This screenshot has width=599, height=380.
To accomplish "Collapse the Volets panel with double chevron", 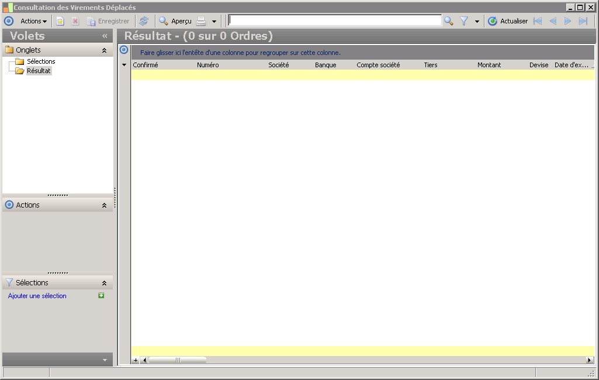I will pyautogui.click(x=105, y=36).
